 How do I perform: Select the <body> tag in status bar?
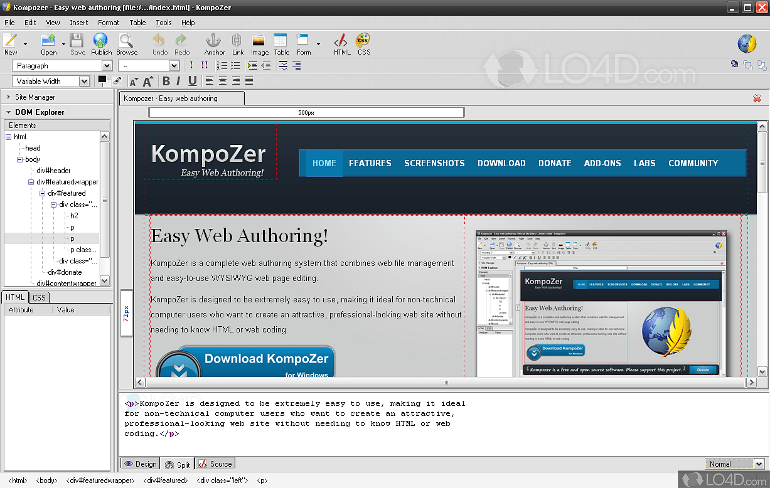pos(47,480)
